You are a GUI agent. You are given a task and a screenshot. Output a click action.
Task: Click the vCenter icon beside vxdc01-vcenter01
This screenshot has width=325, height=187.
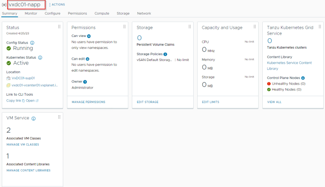pyautogui.click(x=8, y=85)
